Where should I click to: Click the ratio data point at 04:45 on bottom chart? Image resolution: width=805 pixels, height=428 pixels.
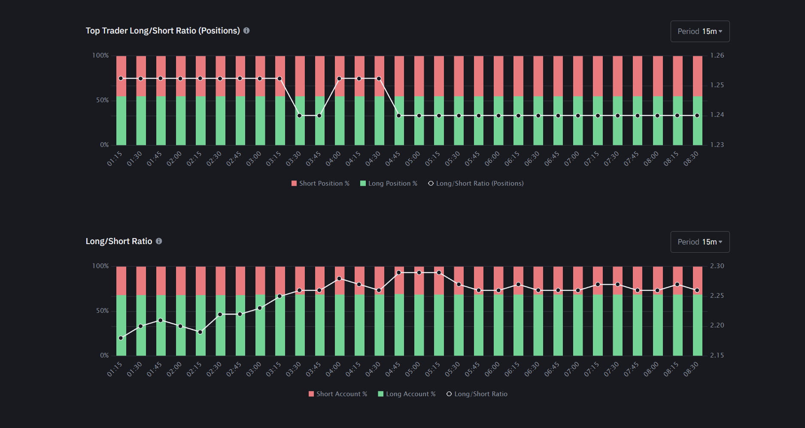pos(399,272)
